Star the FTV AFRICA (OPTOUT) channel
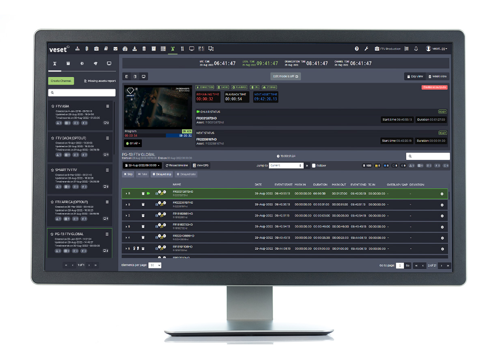The image size is (487, 359). pos(53,202)
